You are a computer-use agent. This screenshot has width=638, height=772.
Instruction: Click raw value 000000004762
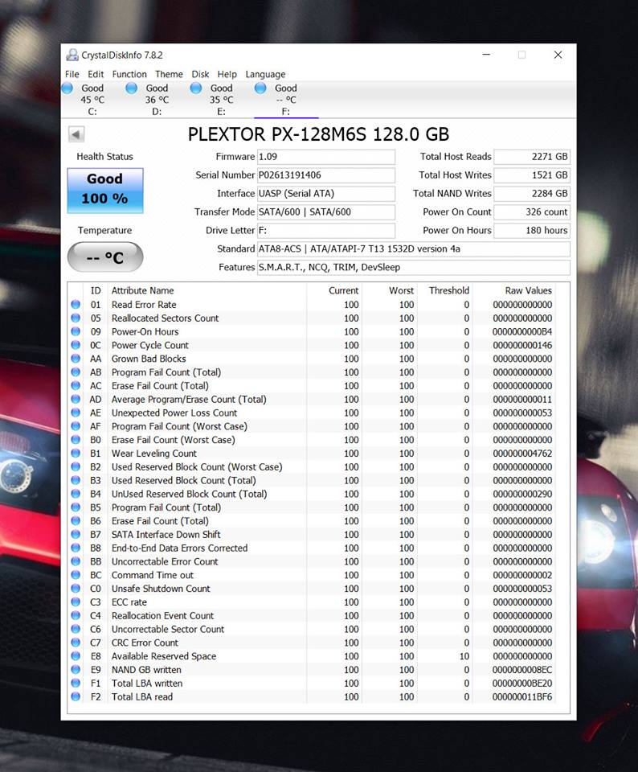pos(522,453)
